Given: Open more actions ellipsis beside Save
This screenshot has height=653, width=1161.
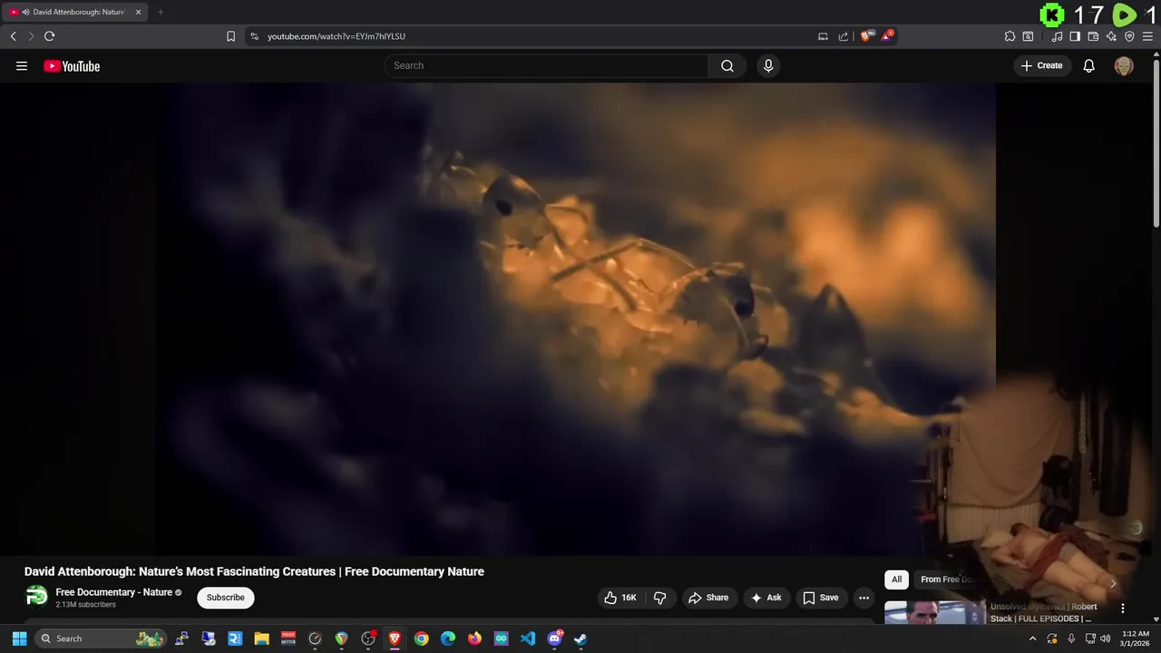Looking at the screenshot, I should point(863,598).
